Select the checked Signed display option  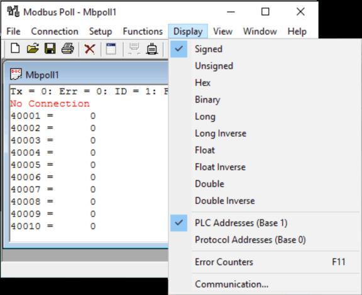pos(265,49)
